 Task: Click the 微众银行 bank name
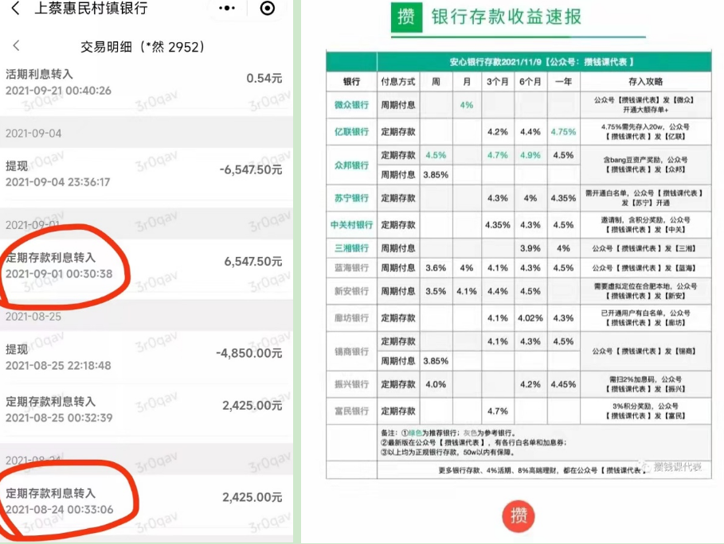click(x=351, y=105)
